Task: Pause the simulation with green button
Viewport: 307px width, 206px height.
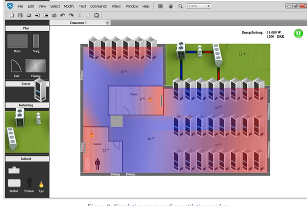Action: [x=299, y=33]
